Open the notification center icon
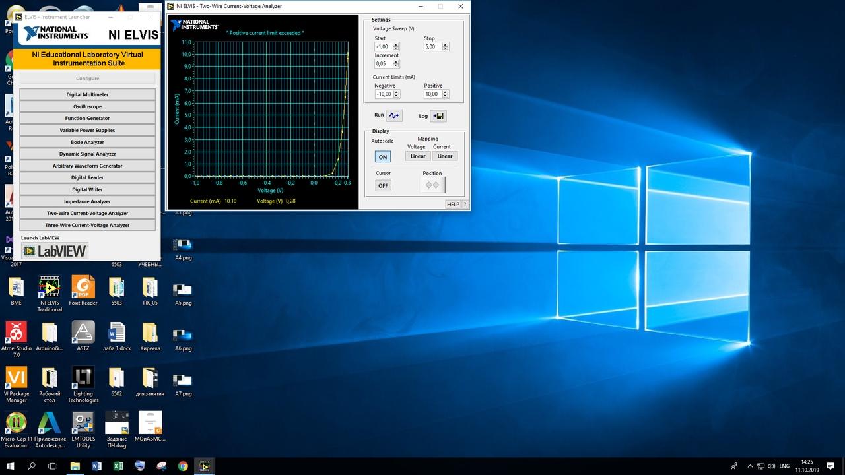Screen dimensions: 845x475 pos(830,466)
